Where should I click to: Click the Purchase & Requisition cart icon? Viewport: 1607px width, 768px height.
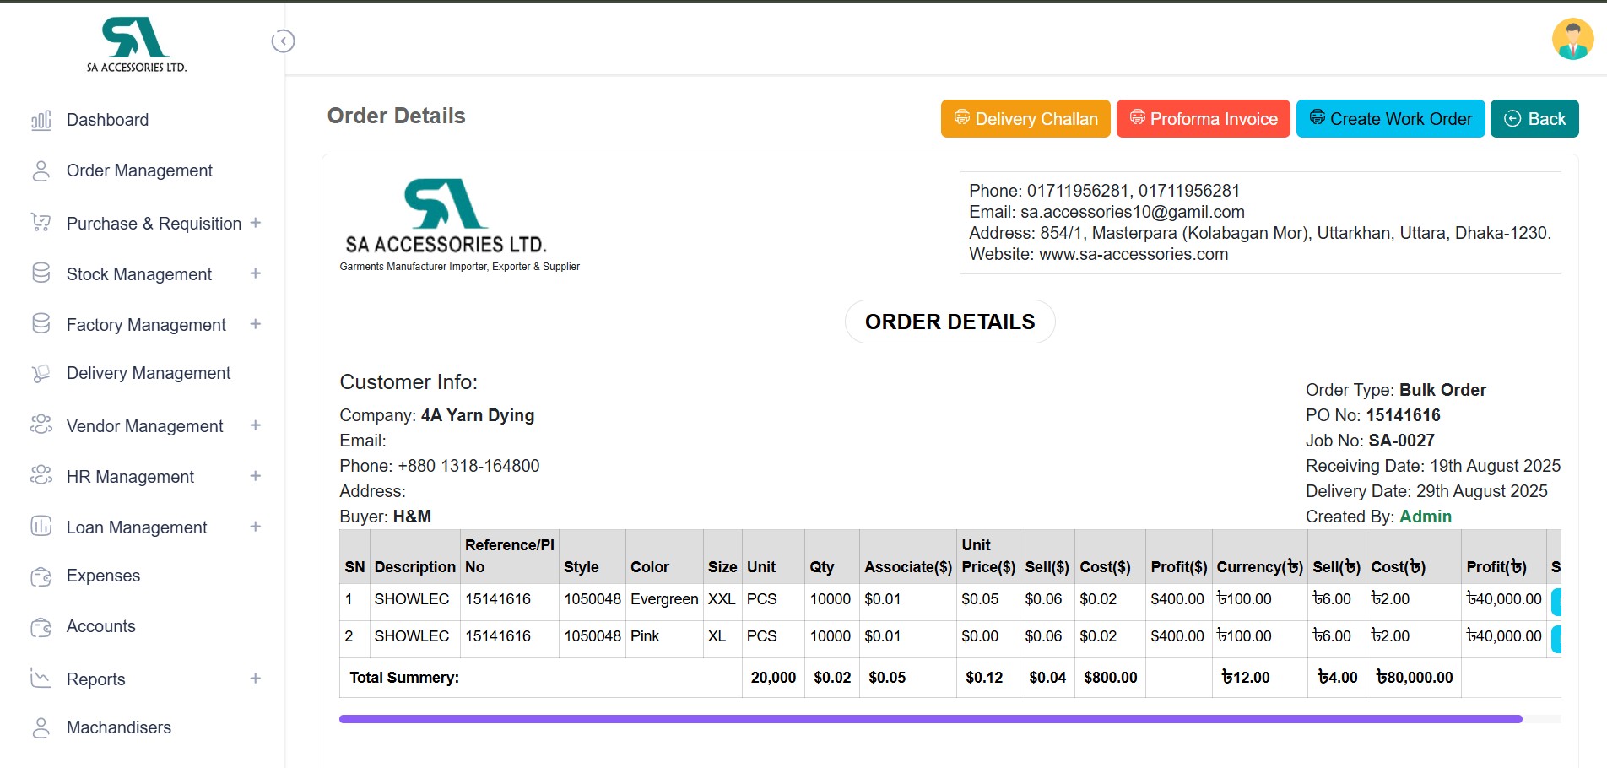41,222
